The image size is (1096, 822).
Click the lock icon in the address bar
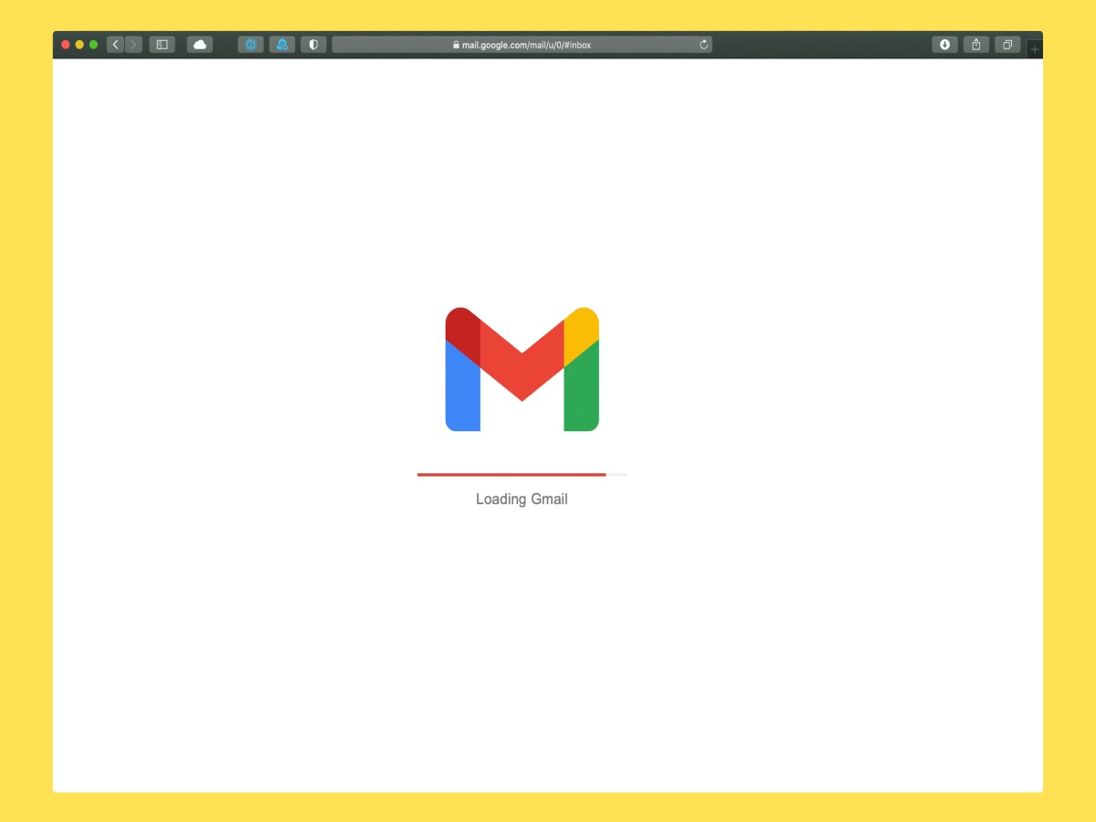[456, 45]
